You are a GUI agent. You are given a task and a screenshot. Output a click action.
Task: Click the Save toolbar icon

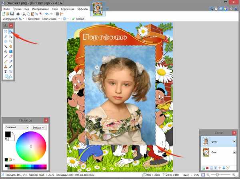tap(12, 14)
